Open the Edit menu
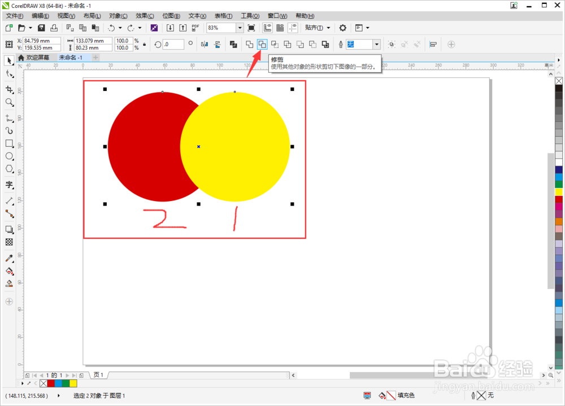Image resolution: width=565 pixels, height=406 pixels. (x=40, y=16)
